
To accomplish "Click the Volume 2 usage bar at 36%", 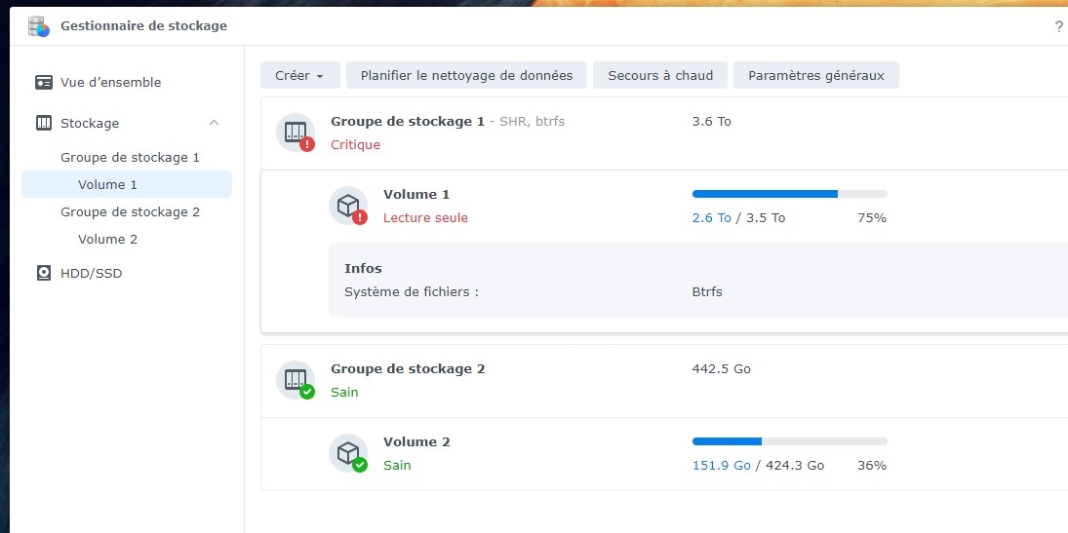I will click(x=789, y=441).
